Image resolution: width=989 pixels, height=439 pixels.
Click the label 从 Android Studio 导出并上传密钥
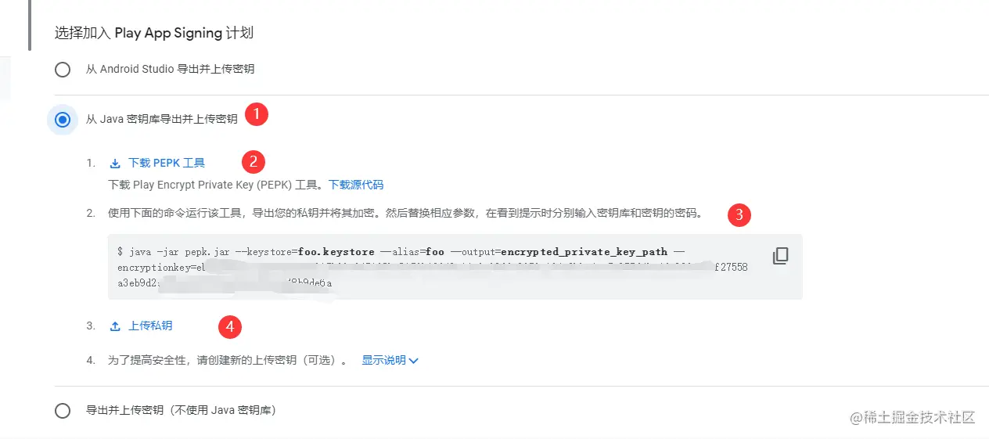pos(170,69)
